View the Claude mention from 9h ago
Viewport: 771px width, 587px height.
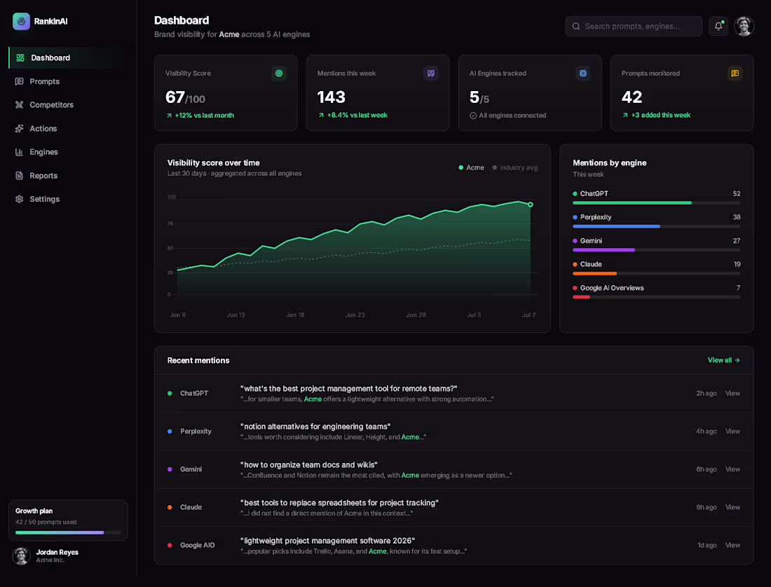[732, 507]
